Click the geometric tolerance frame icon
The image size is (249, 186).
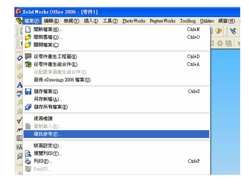point(19,138)
